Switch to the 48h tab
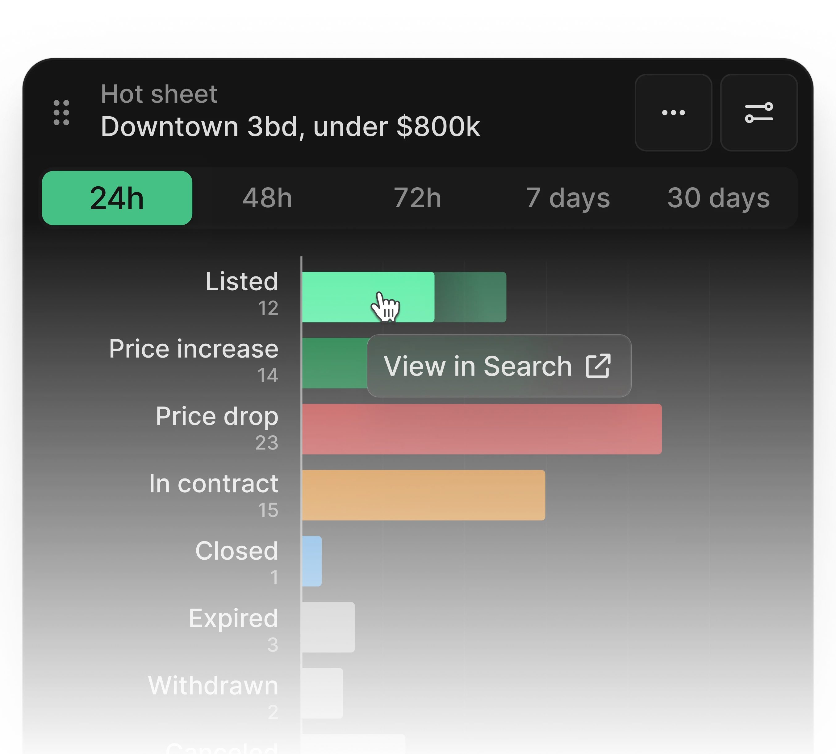Viewport: 836px width, 754px height. [267, 198]
